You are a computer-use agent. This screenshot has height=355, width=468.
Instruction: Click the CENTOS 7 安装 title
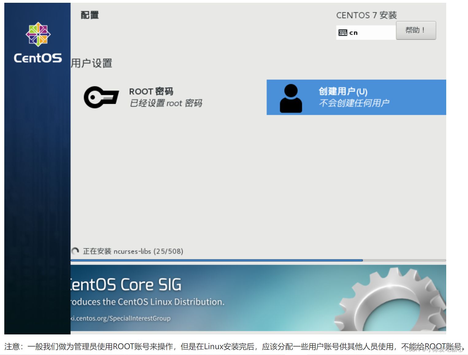(366, 15)
